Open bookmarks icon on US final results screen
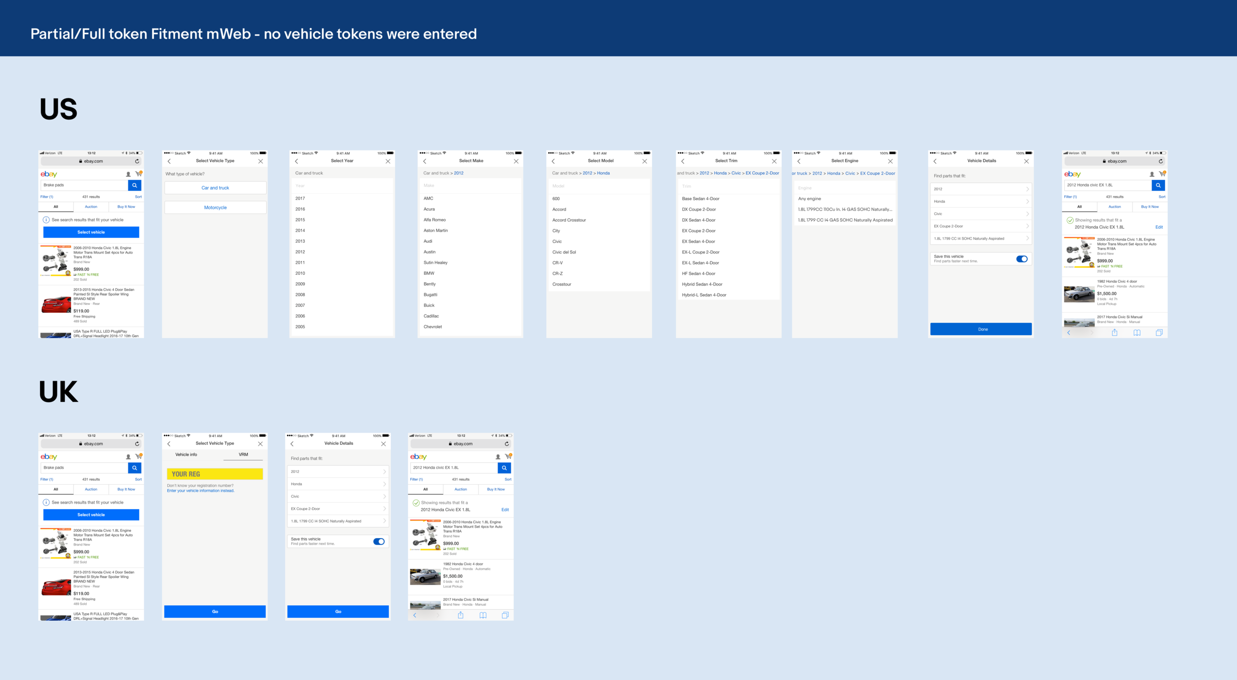 (1137, 333)
